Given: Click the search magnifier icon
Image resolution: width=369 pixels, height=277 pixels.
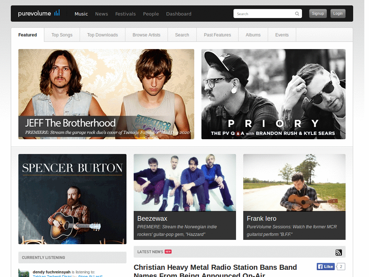Looking at the screenshot, I should [x=297, y=14].
